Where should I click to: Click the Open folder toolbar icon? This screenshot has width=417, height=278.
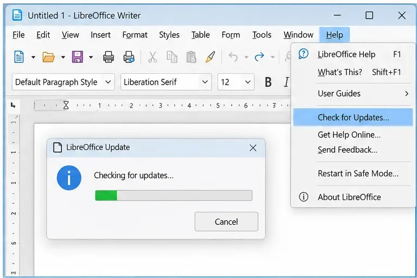coord(48,56)
